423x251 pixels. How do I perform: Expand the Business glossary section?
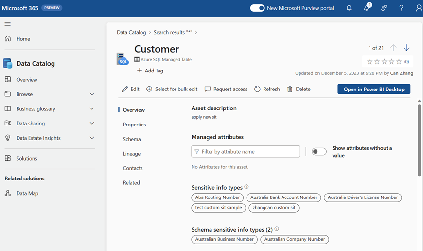pos(92,109)
